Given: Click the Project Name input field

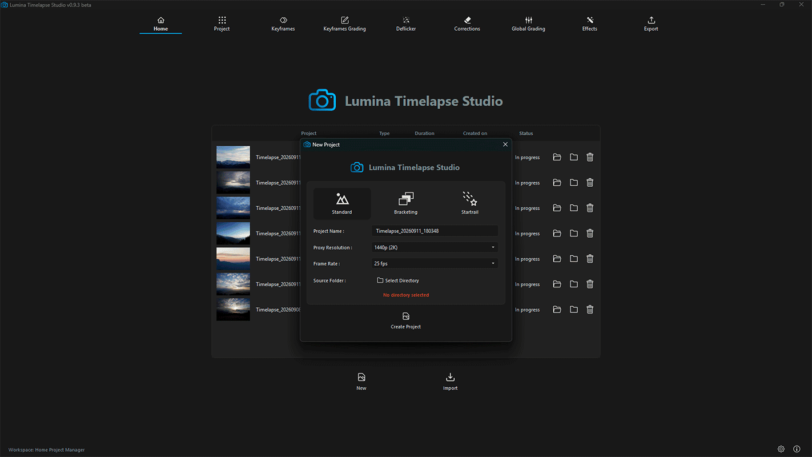Looking at the screenshot, I should [x=435, y=231].
